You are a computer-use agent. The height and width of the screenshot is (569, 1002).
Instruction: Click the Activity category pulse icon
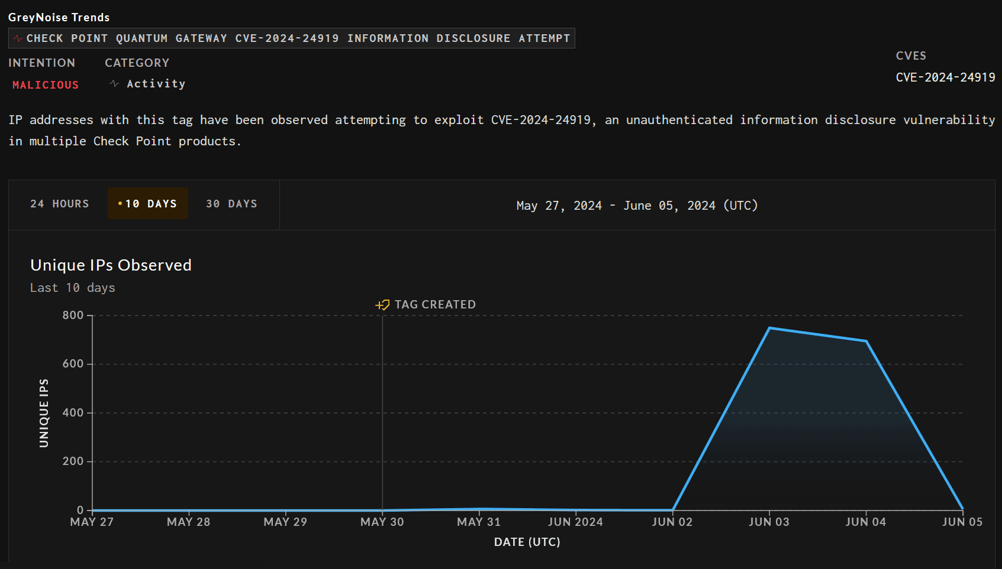pyautogui.click(x=114, y=84)
